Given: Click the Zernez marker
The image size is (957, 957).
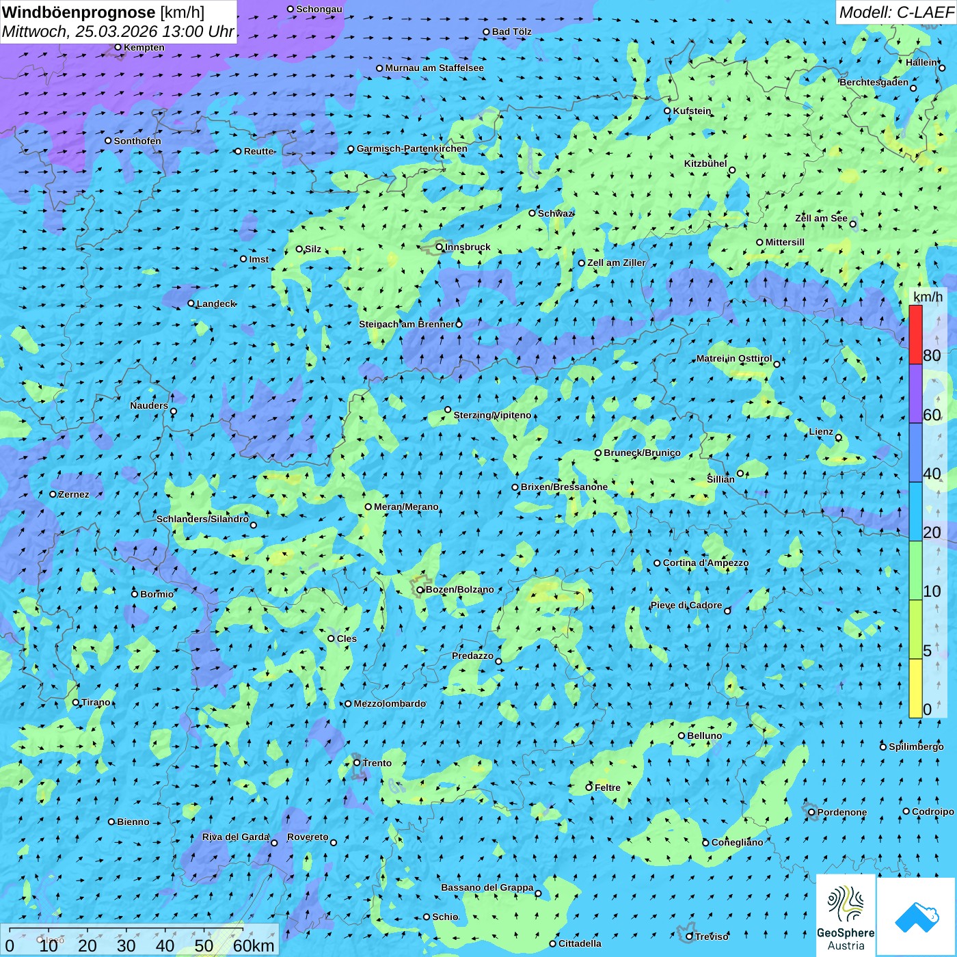Looking at the screenshot, I should point(53,494).
